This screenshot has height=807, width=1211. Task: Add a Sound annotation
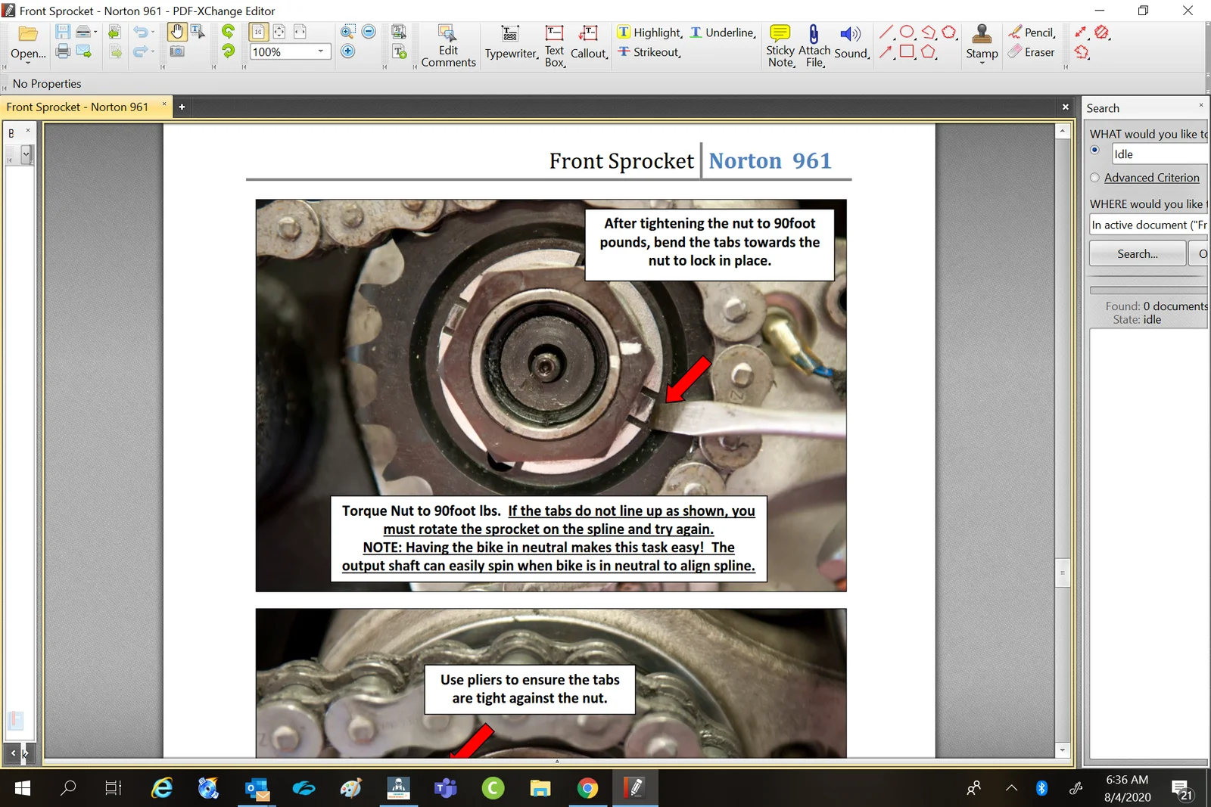tap(851, 42)
